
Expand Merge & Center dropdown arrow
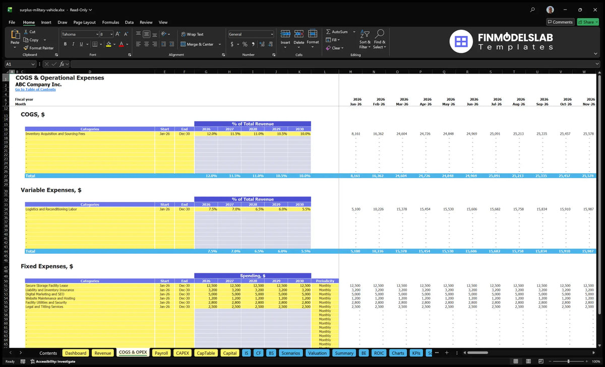tap(220, 44)
